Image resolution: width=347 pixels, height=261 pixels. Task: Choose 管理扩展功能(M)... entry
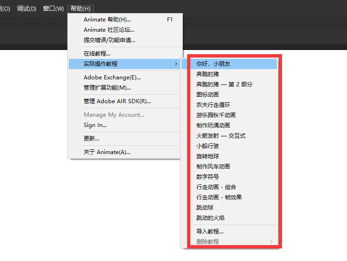125,88
